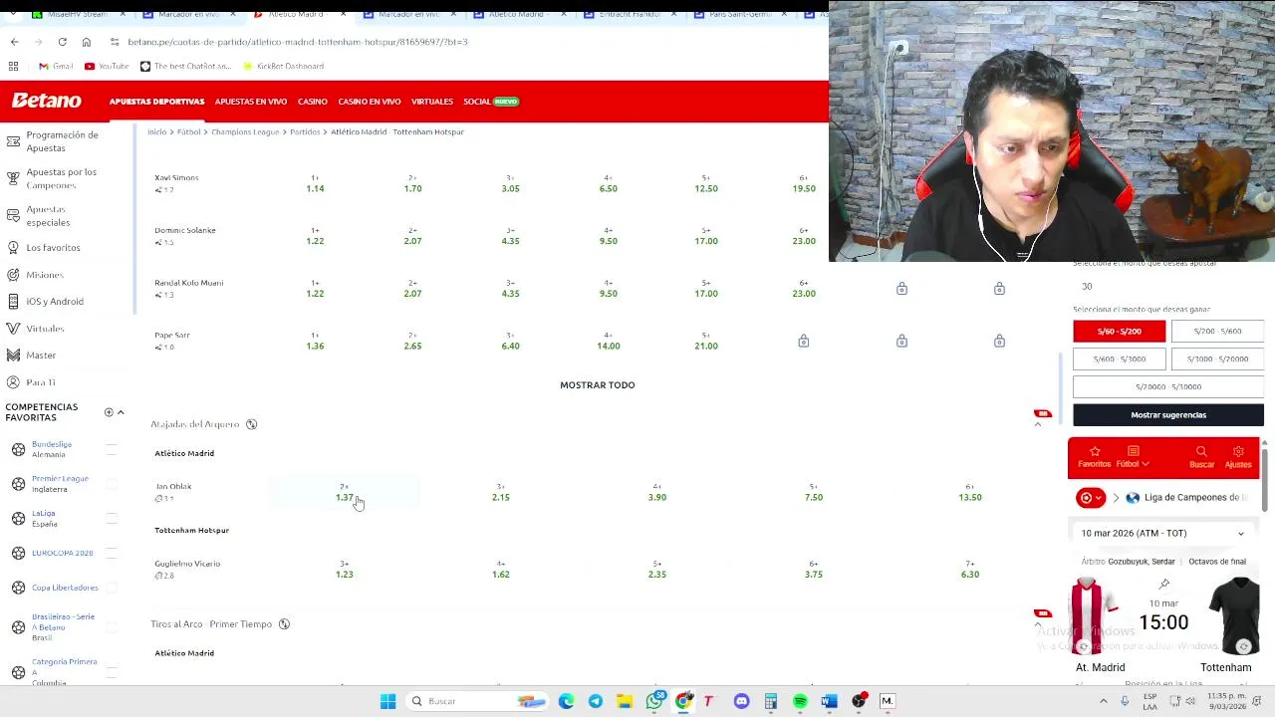Open Social nuevo menu item

pos(491,102)
